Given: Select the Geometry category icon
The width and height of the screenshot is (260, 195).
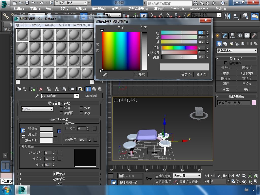Looking at the screenshot, I should pos(219,44).
